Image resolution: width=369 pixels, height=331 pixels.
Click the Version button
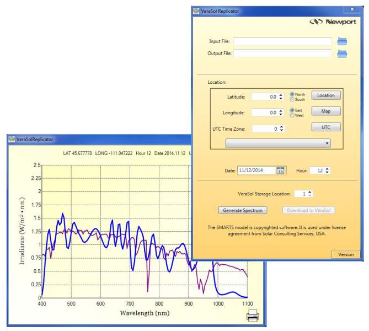point(346,254)
